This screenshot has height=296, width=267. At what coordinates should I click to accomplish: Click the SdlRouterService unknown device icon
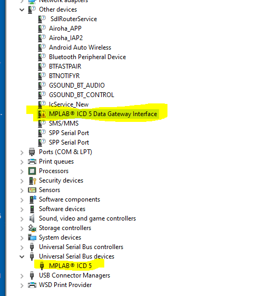click(42, 19)
